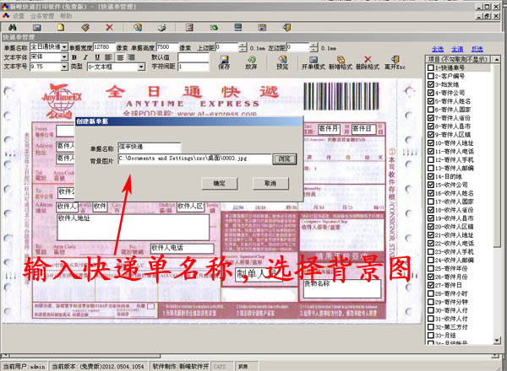Click the 确定 confirm button in dialog
The height and width of the screenshot is (371, 507).
[219, 184]
